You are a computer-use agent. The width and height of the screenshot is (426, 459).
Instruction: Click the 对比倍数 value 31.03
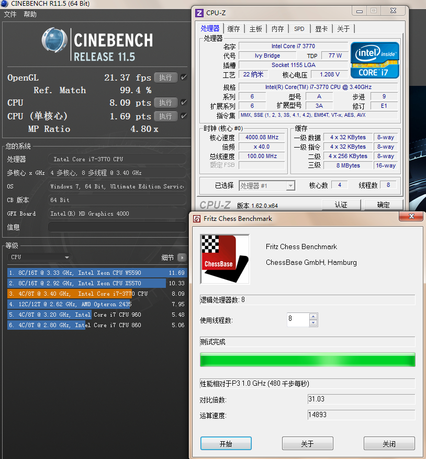(x=361, y=399)
